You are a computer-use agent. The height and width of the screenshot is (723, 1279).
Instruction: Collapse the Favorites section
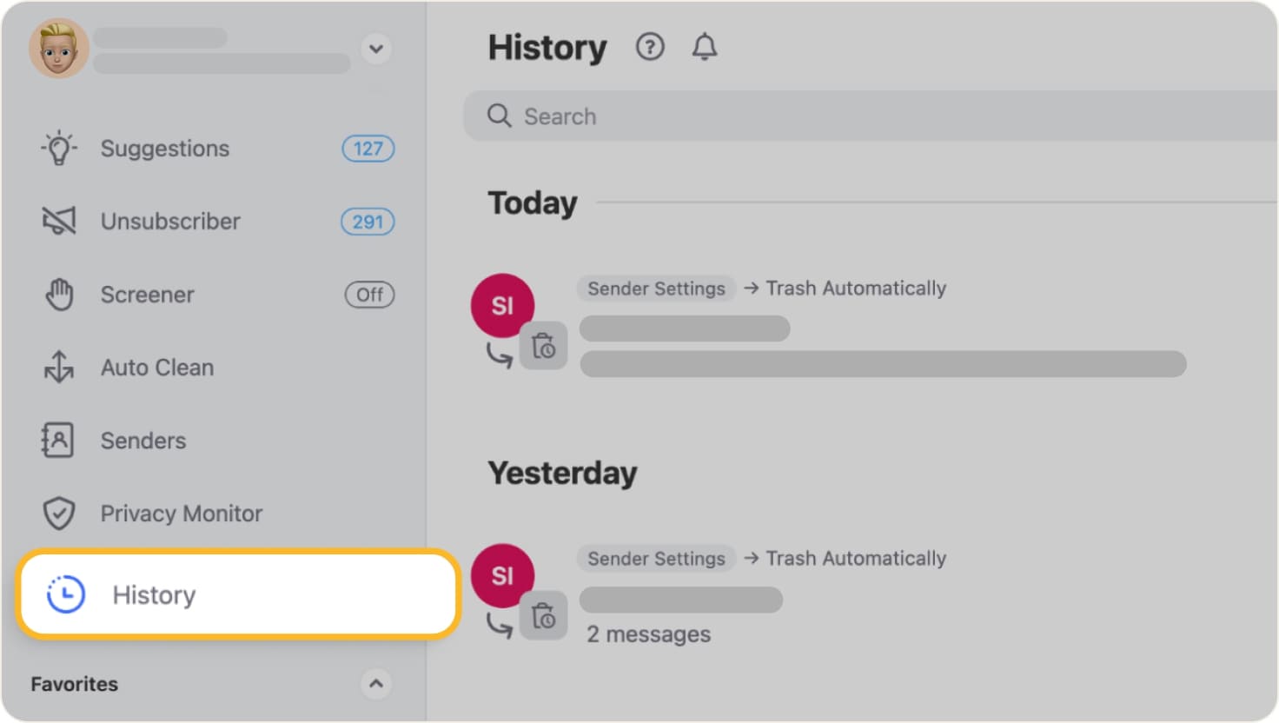tap(376, 684)
